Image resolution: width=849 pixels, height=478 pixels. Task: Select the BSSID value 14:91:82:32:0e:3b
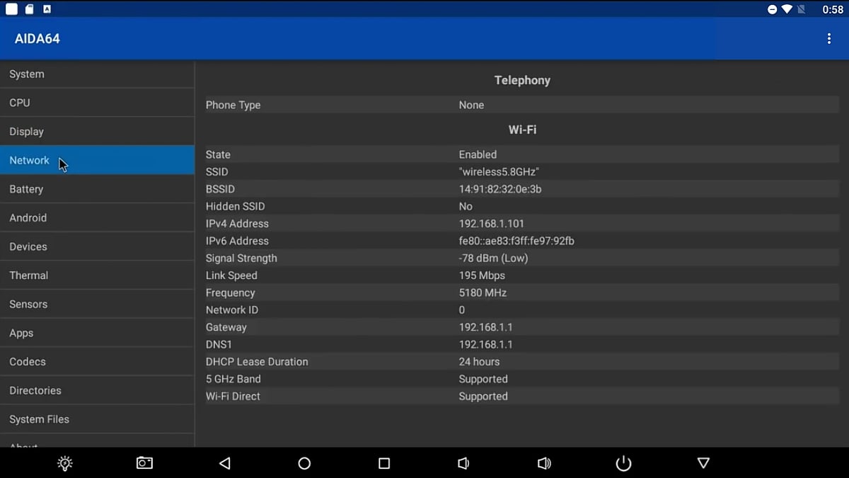click(x=500, y=189)
